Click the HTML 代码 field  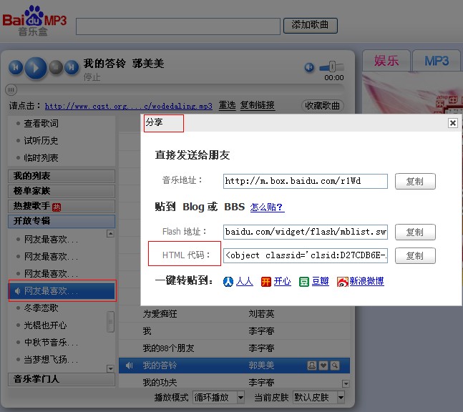click(306, 255)
